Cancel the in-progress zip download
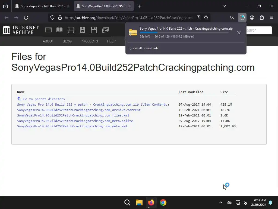The width and height of the screenshot is (278, 209). (x=239, y=33)
